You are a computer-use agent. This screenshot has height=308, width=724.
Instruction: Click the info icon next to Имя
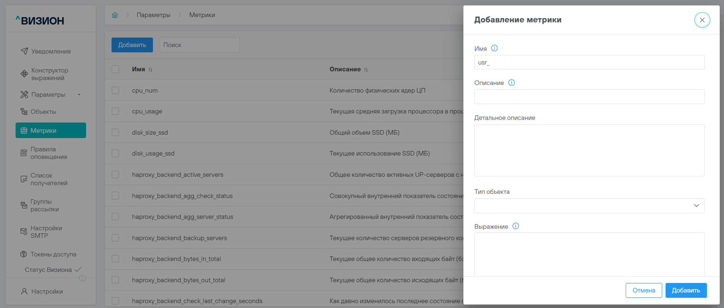(494, 48)
